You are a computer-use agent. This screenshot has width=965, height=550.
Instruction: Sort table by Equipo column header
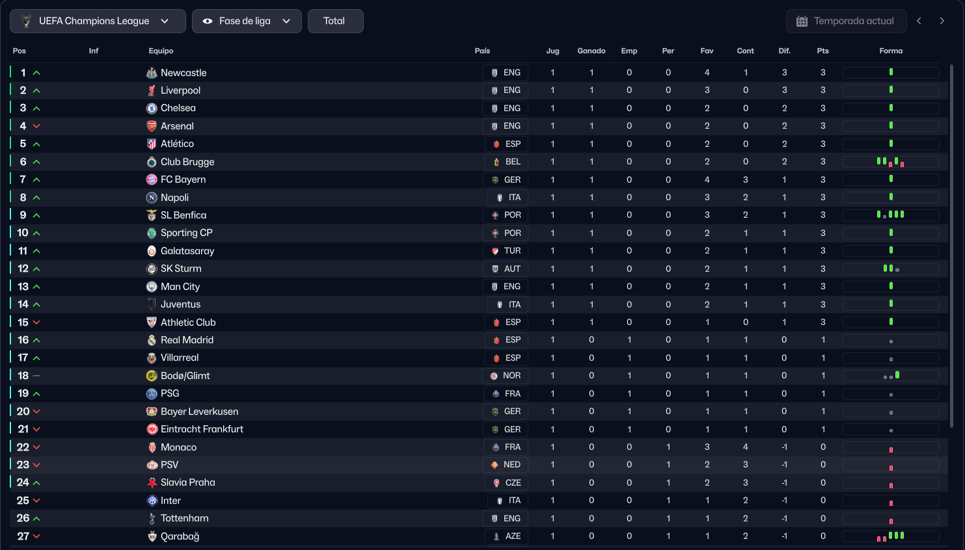pos(161,51)
